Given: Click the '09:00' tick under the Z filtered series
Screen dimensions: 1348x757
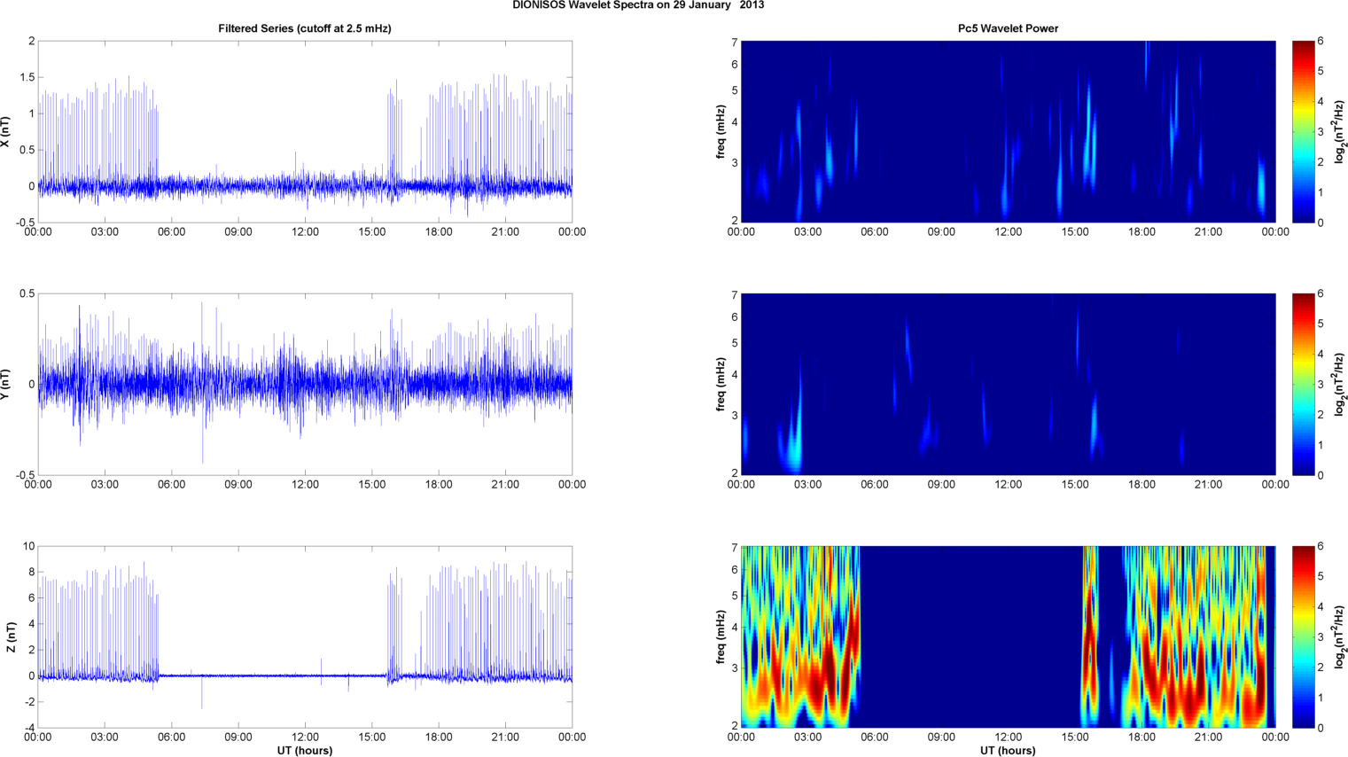Looking at the screenshot, I should 238,737.
